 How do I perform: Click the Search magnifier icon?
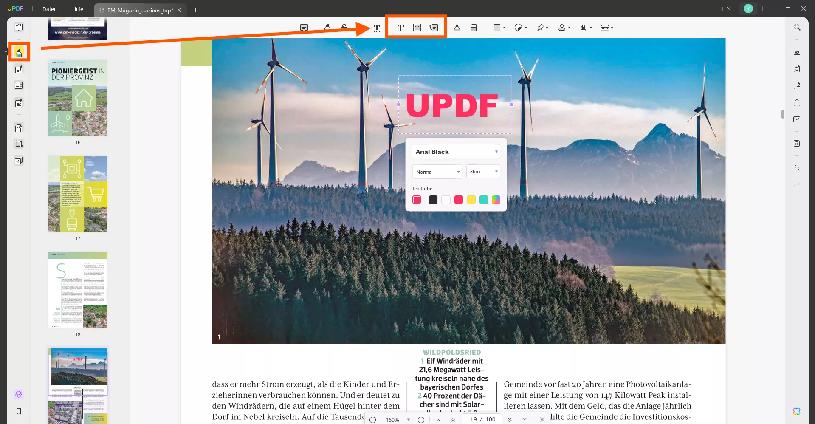797,27
